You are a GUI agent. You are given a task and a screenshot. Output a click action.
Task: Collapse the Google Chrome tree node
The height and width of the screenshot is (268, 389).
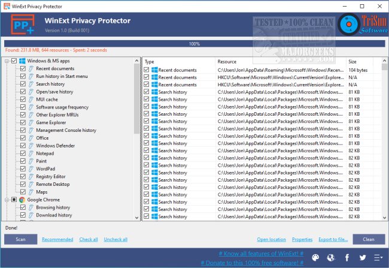[x=7, y=200]
